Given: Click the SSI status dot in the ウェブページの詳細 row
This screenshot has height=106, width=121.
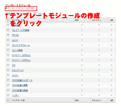Looking at the screenshot, I should pyautogui.click(x=82, y=30).
